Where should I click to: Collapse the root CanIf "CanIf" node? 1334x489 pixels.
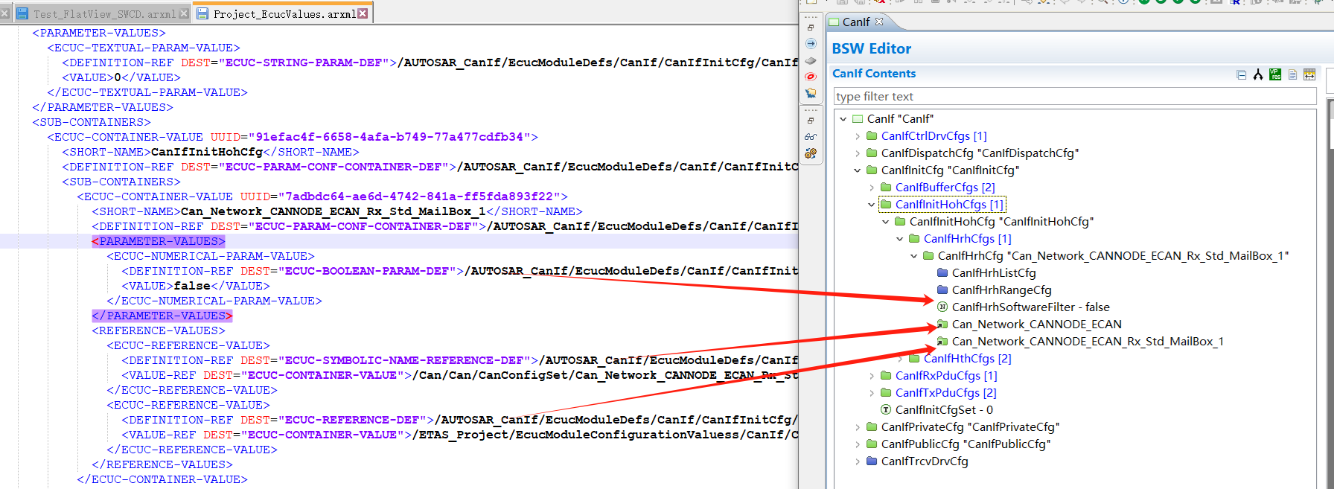click(843, 118)
